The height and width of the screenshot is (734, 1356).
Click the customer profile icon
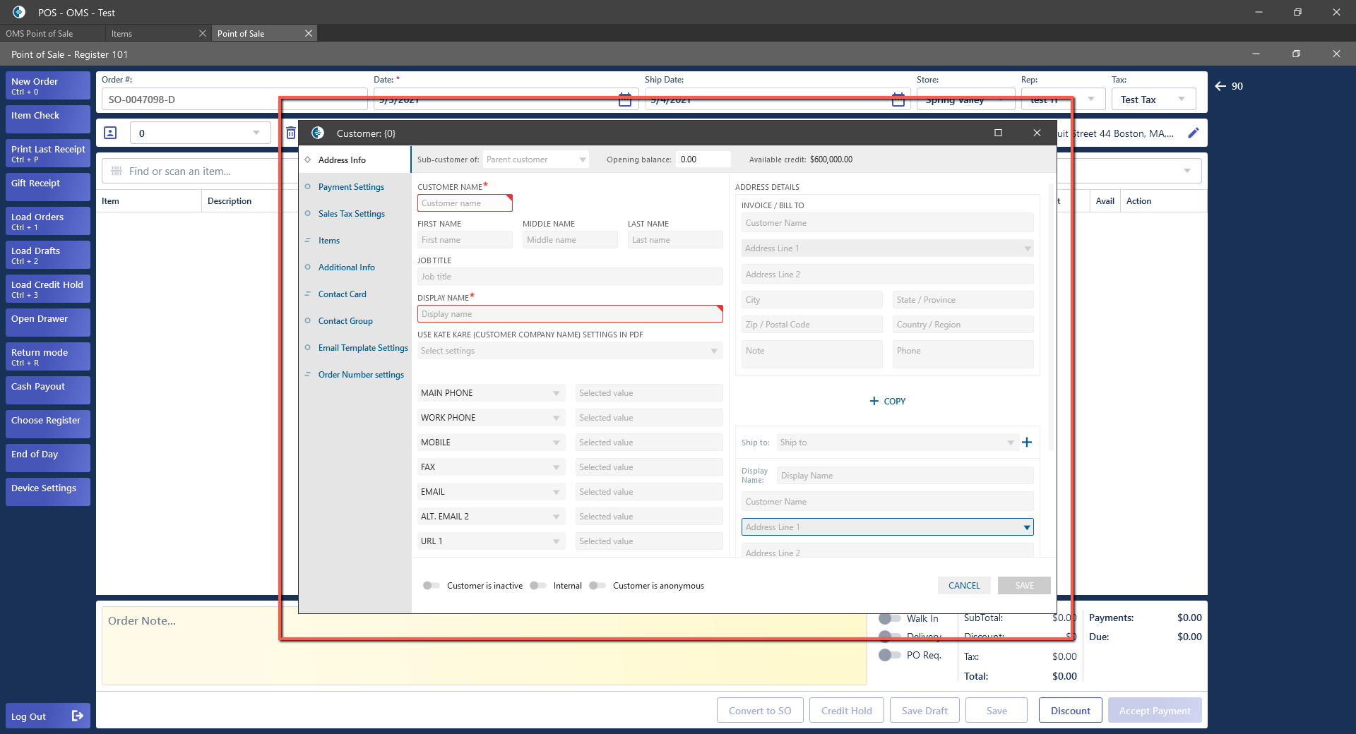pos(110,133)
